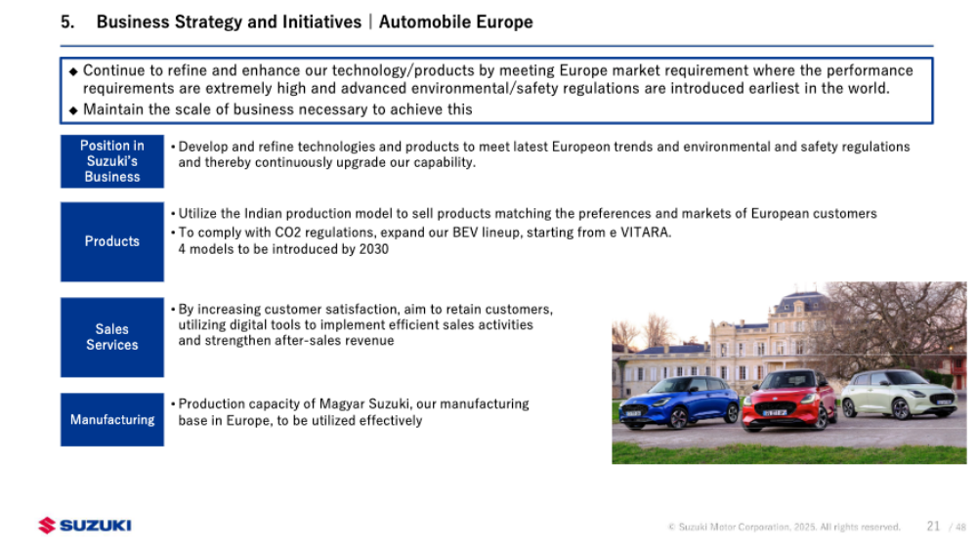Click the 'Automobile Europe' heading text
The image size is (977, 550).
(456, 21)
